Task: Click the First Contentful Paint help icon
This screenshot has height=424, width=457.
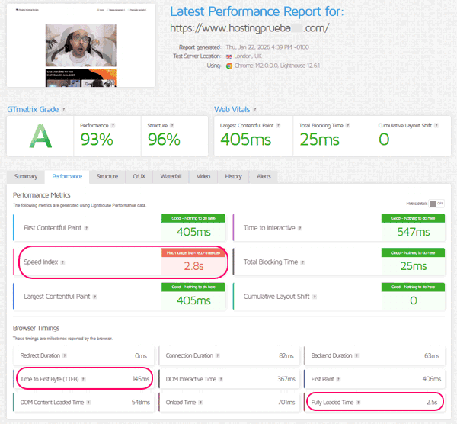Action: click(x=87, y=228)
